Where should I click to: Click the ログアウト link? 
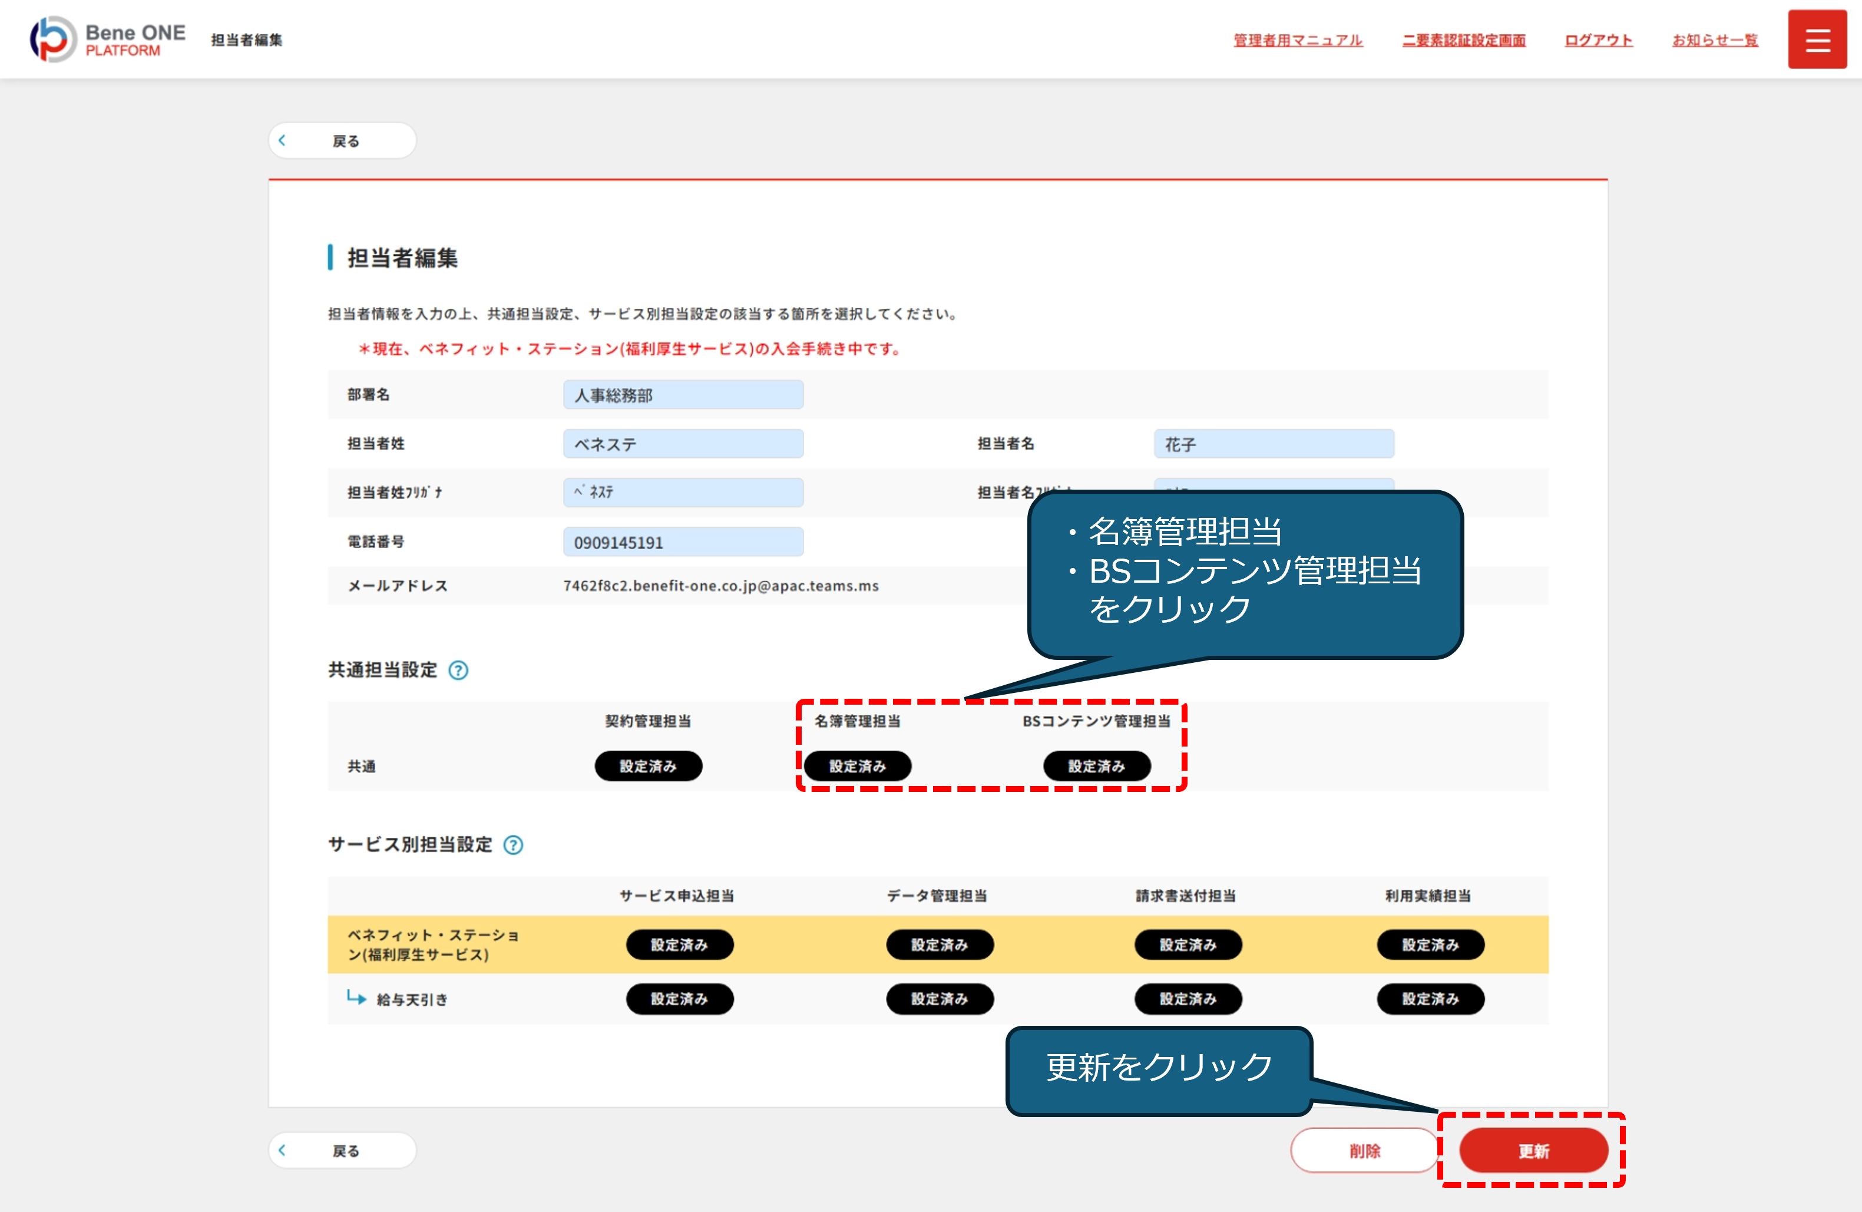[1598, 40]
